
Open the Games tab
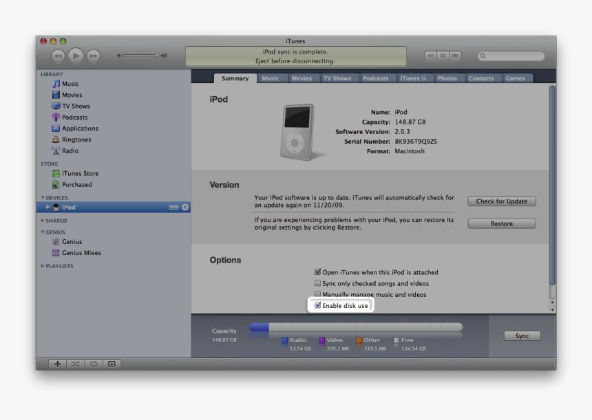(x=516, y=78)
